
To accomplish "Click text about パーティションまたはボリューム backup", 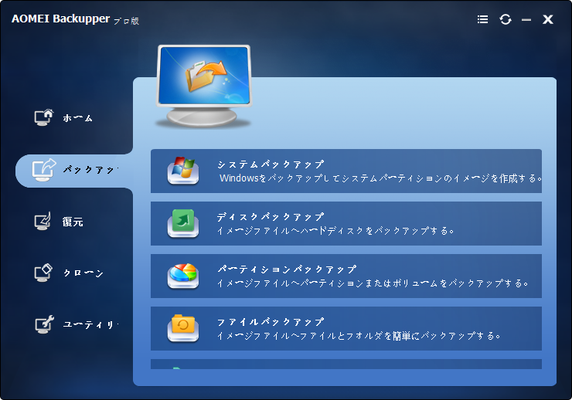I will click(x=373, y=283).
